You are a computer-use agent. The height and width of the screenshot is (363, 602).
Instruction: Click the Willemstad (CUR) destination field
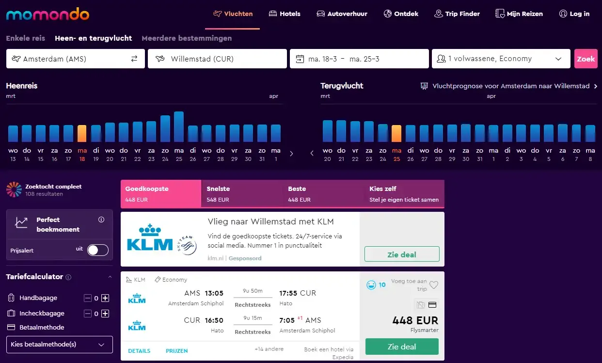(x=217, y=59)
